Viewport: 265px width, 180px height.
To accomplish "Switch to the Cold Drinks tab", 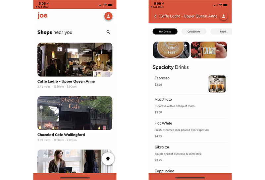I will (x=194, y=32).
